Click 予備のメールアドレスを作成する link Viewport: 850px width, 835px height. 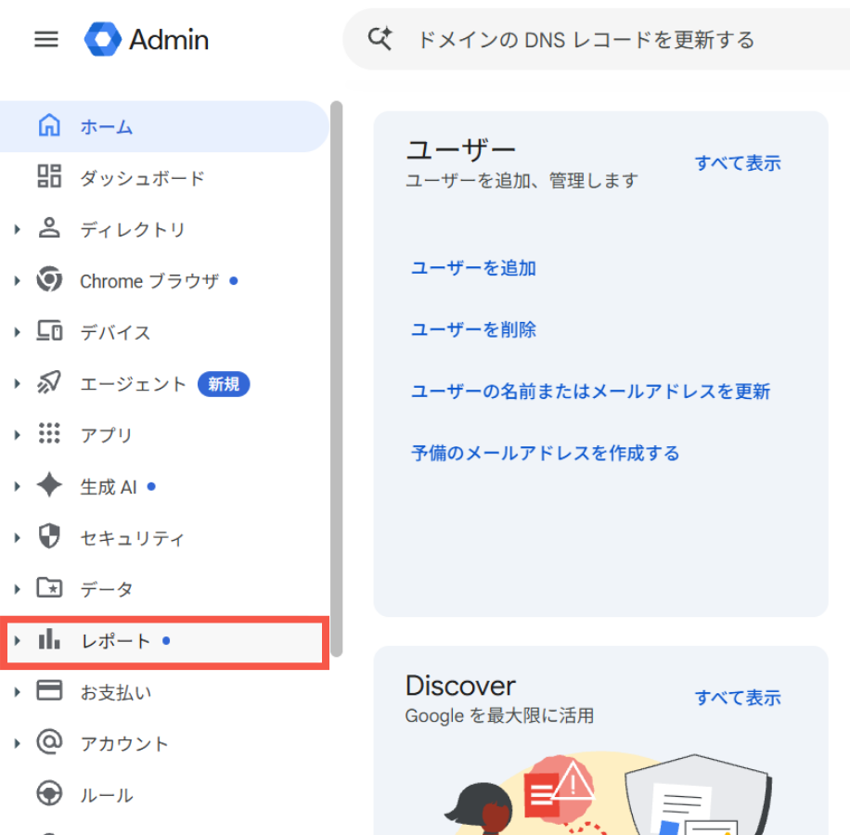tap(545, 453)
